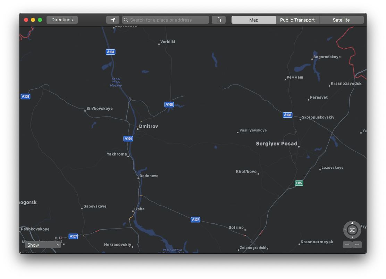Select the Sofrino label on map

[x=236, y=228]
